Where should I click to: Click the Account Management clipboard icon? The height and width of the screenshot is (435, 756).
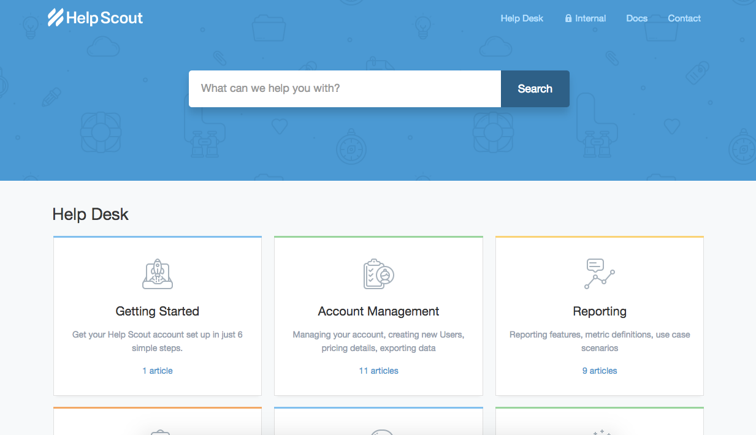[x=378, y=273]
